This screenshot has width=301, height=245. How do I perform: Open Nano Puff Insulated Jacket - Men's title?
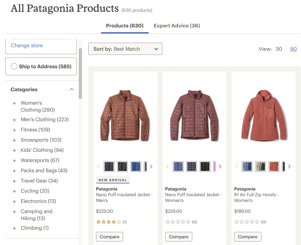[124, 197]
